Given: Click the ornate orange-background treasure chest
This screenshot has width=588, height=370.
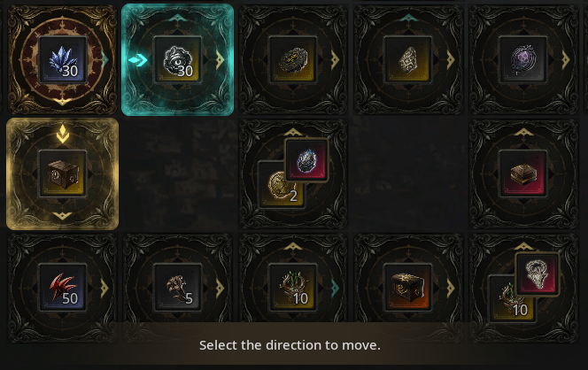Looking at the screenshot, I should pos(408,288).
